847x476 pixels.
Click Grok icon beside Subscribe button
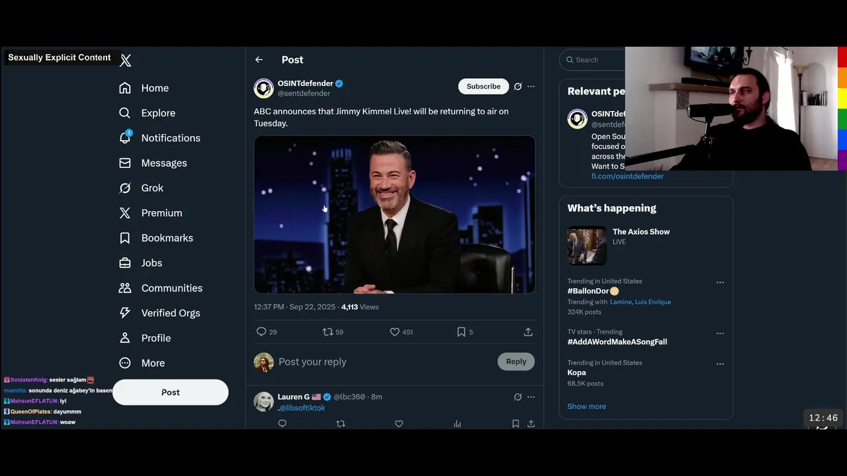(517, 87)
